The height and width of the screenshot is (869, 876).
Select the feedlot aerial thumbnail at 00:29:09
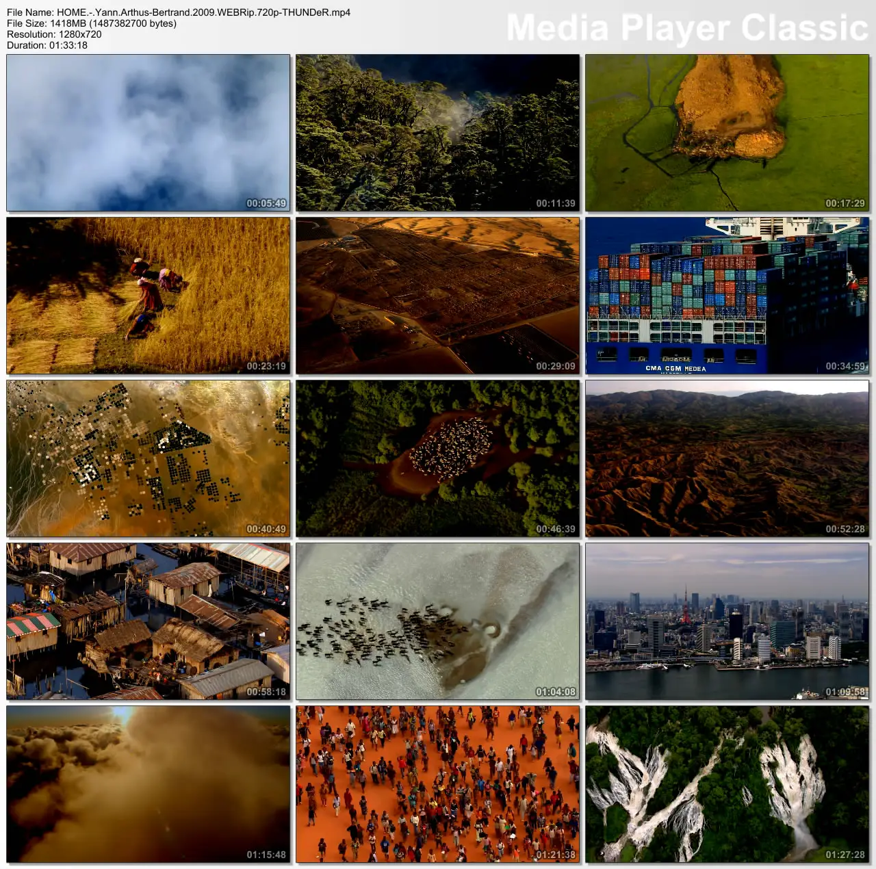click(x=438, y=296)
